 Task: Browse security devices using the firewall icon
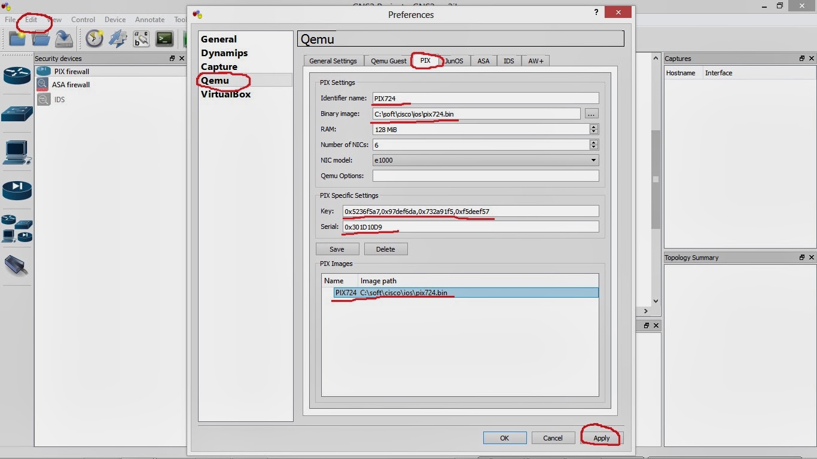(x=17, y=191)
